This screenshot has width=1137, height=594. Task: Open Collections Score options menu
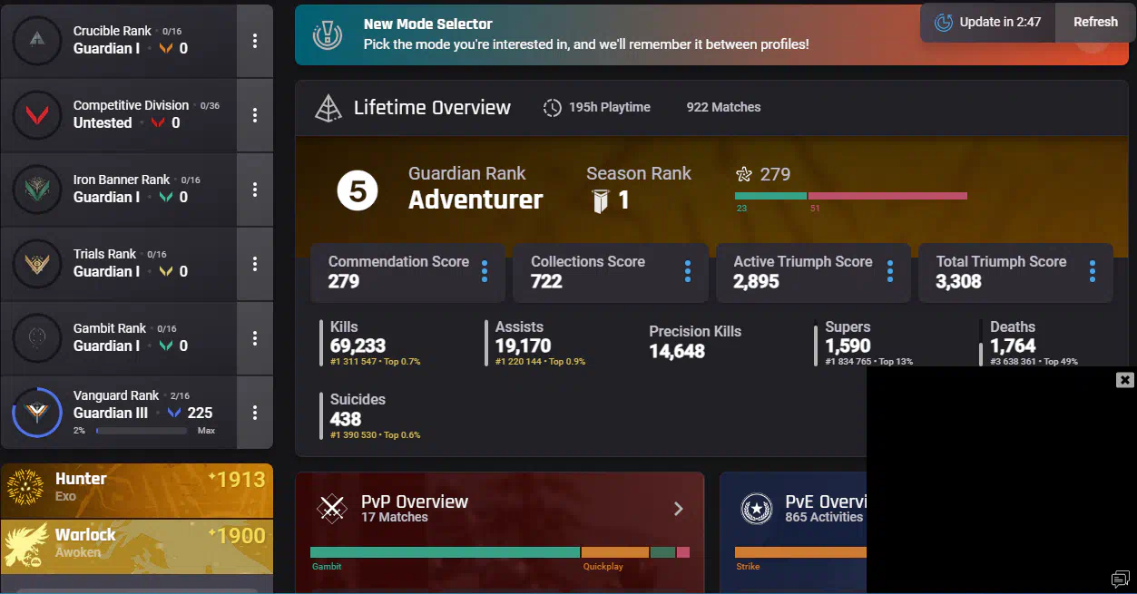click(x=688, y=271)
